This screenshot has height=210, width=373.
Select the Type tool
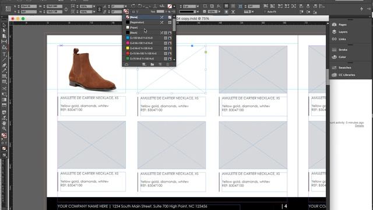[4, 54]
